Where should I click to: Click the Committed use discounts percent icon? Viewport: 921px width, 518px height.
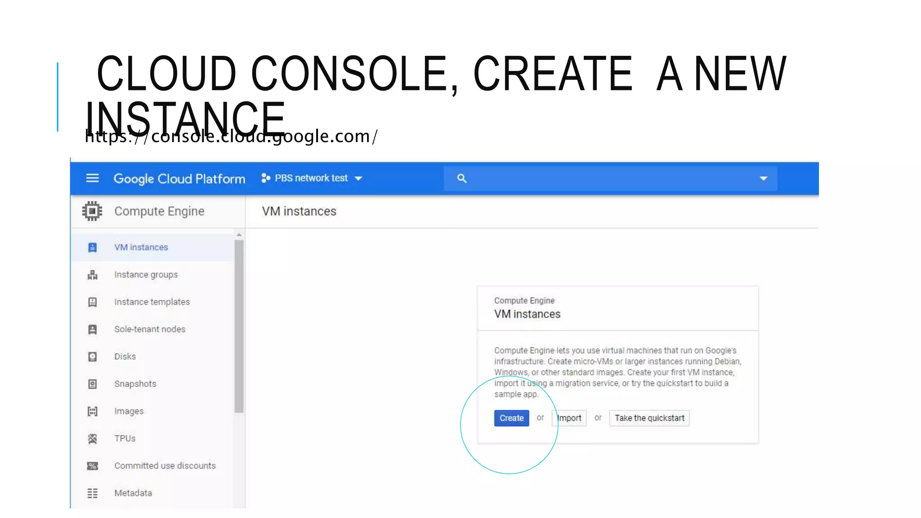[x=92, y=466]
